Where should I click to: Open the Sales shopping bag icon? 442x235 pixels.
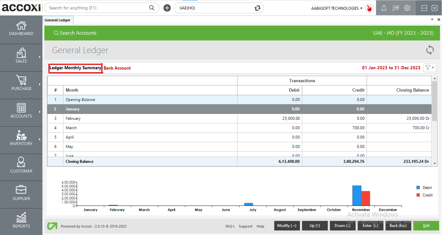[21, 53]
